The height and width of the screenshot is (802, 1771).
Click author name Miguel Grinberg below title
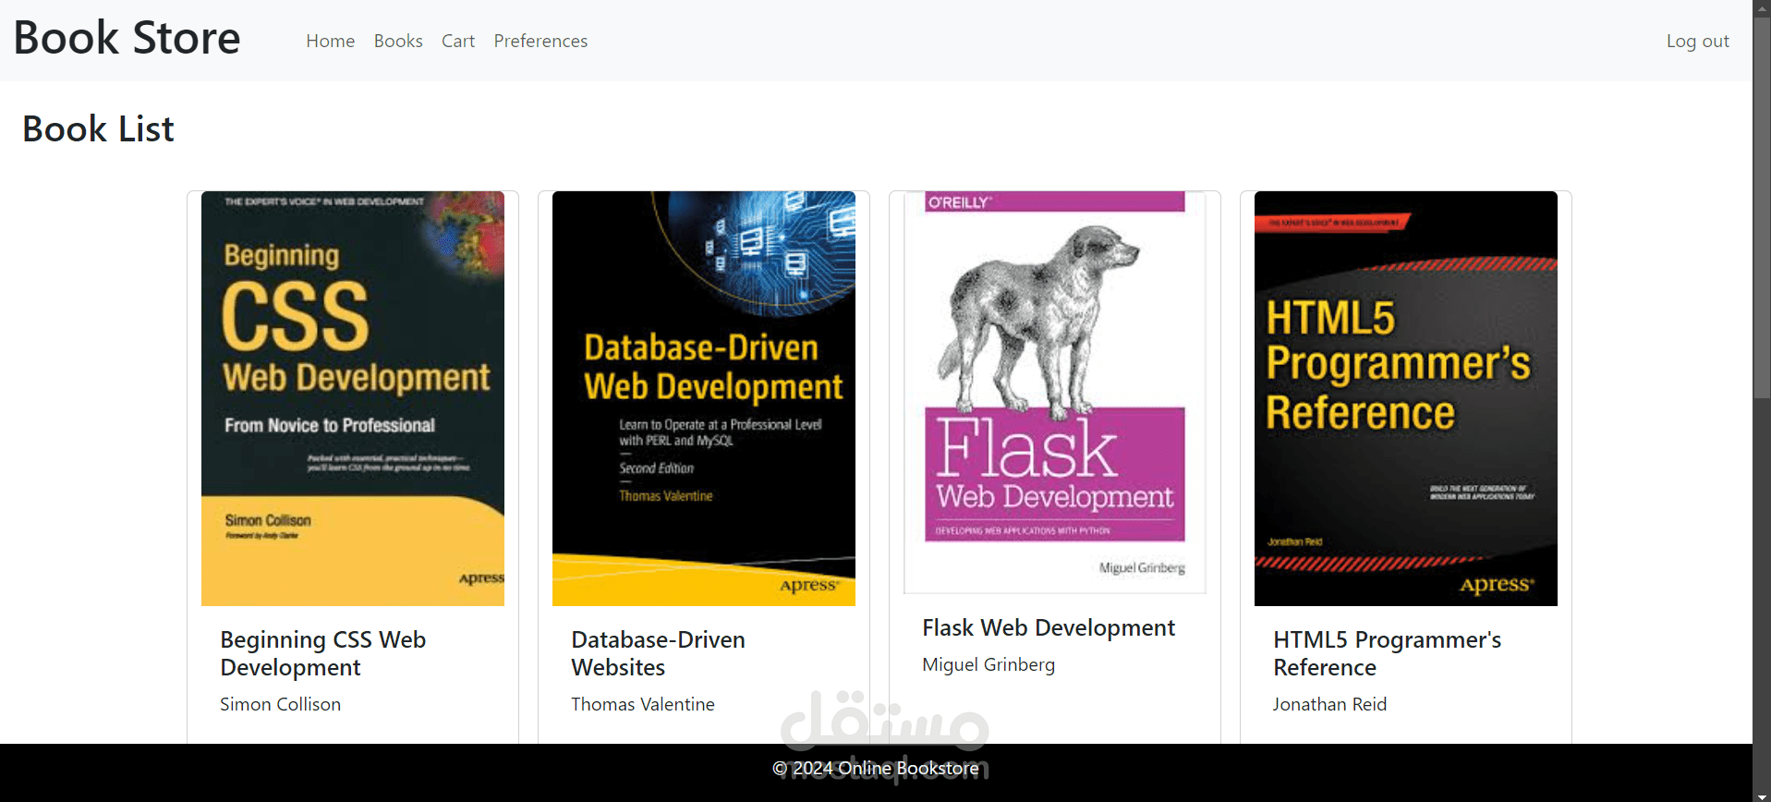989,664
